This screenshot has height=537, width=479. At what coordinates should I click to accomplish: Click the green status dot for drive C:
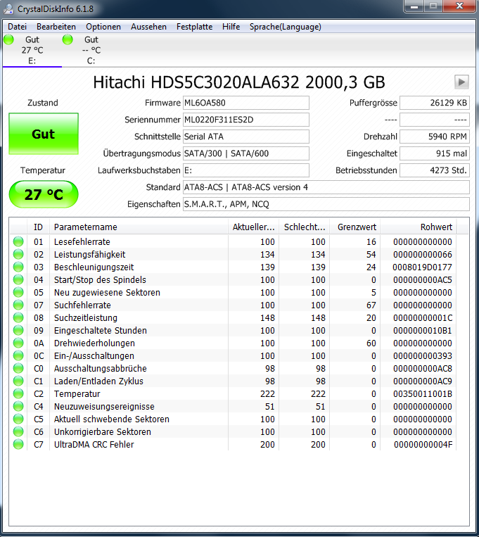click(x=68, y=39)
